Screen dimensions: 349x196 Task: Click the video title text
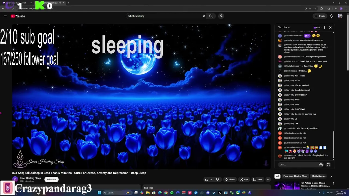coord(79,173)
